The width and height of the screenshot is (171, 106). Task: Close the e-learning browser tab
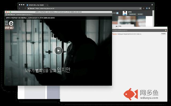(47, 5)
